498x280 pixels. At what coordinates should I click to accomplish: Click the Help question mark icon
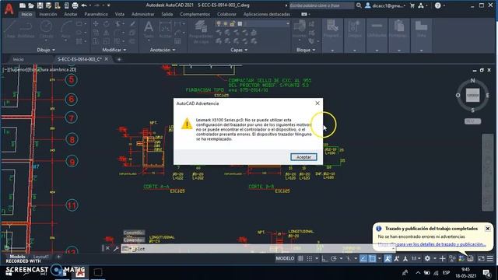(x=437, y=5)
